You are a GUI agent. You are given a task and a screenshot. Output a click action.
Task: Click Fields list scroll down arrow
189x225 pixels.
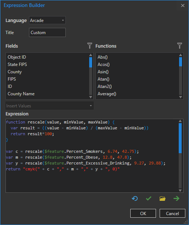click(91, 97)
